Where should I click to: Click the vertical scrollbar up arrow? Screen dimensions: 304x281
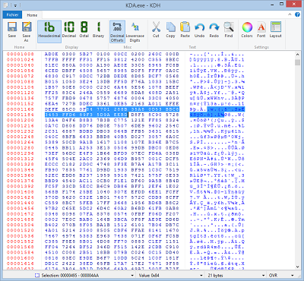298,55
